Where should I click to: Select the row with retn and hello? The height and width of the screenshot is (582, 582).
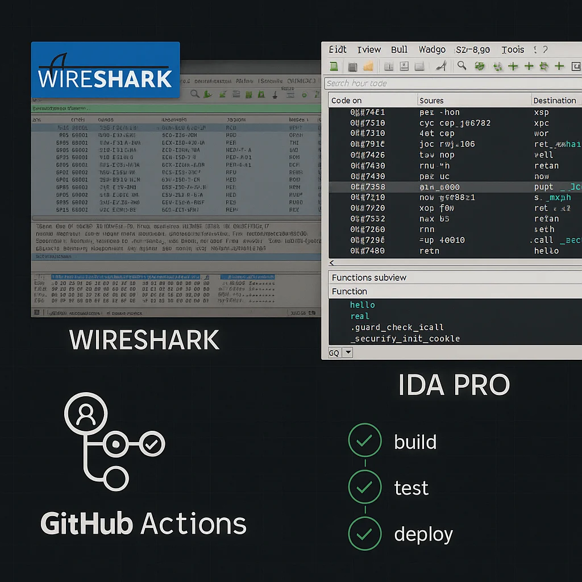[x=455, y=251]
